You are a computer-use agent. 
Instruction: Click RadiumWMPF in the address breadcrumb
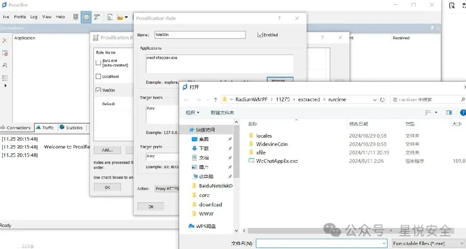click(x=252, y=100)
